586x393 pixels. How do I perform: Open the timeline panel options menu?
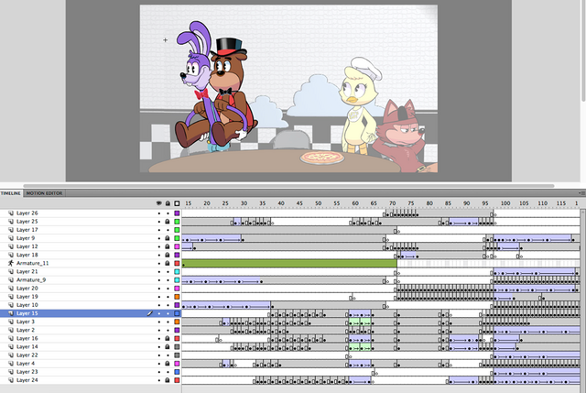pos(581,193)
